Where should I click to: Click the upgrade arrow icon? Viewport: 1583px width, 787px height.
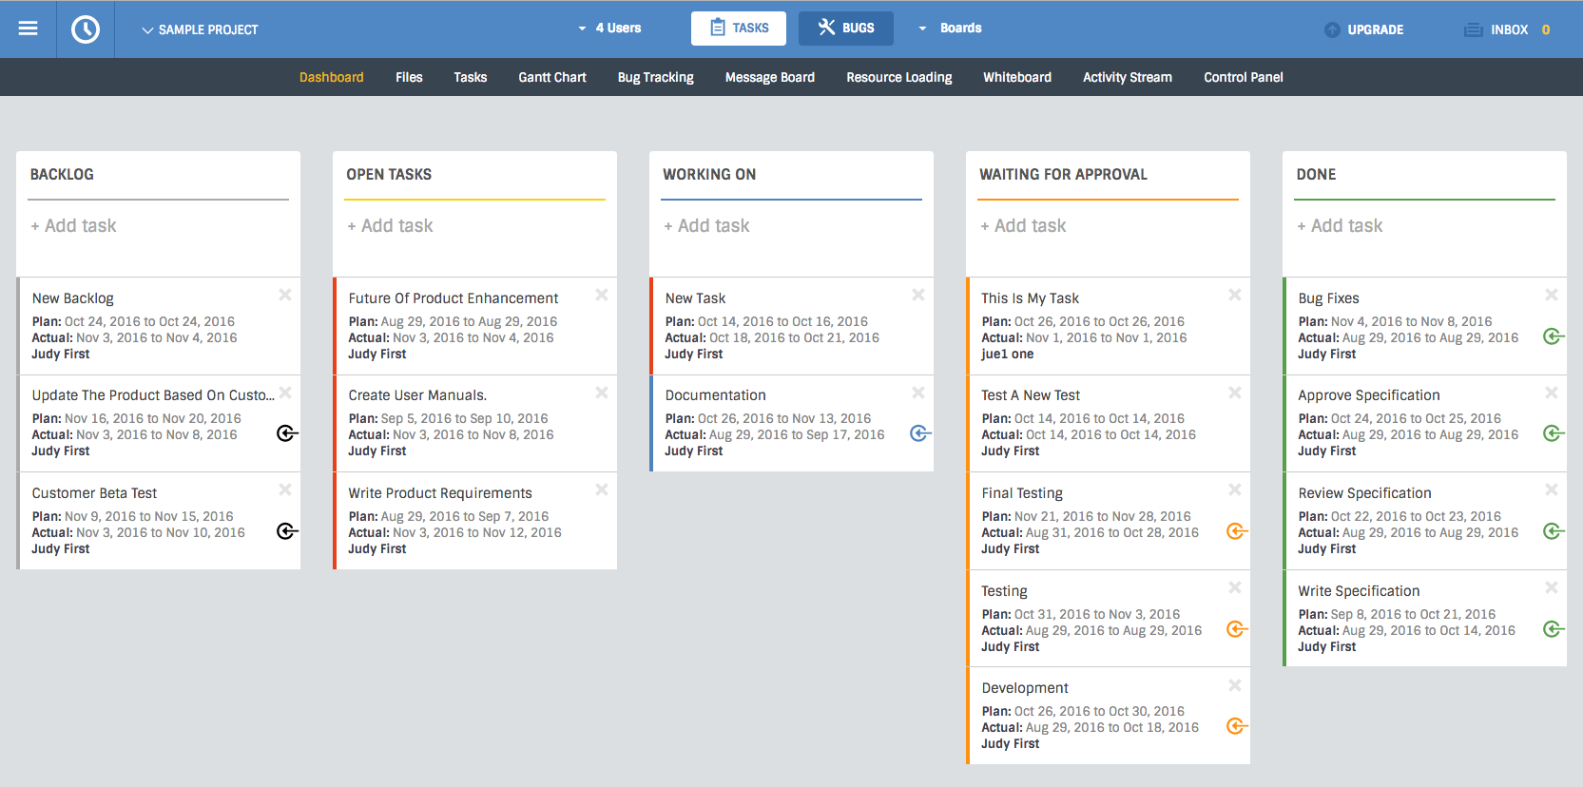click(1332, 29)
